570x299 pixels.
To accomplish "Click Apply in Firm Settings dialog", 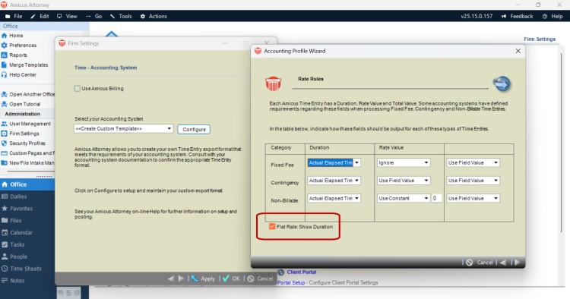I will click(204, 279).
